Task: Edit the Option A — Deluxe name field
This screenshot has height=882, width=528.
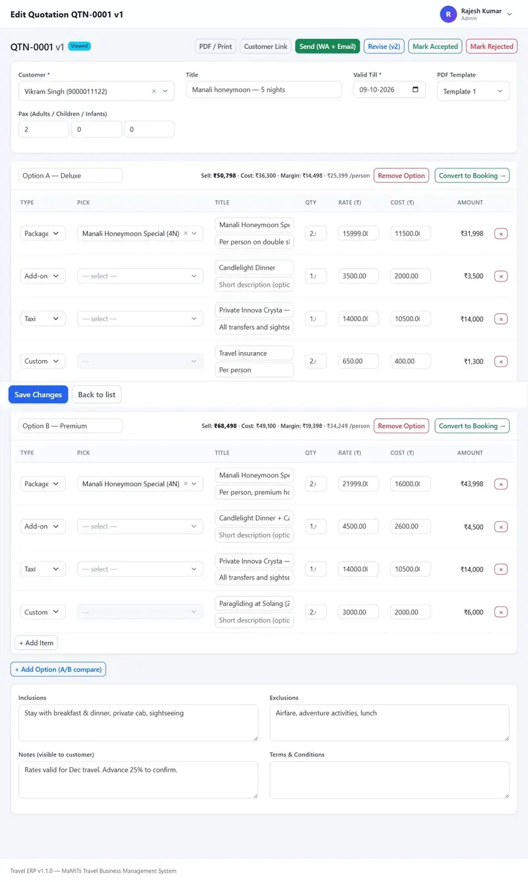Action: pos(70,176)
